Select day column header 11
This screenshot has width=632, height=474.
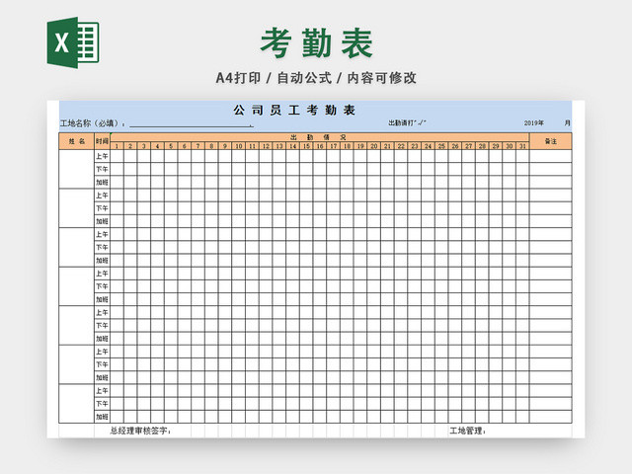click(x=252, y=146)
